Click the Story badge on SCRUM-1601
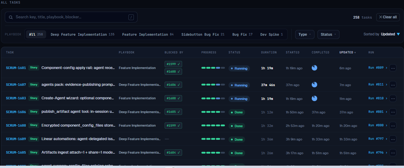Viewport: 404px width, 168px height. (x=34, y=68)
